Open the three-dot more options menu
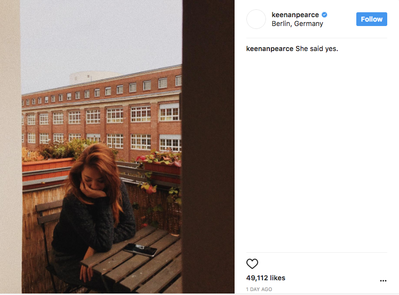This screenshot has height=295, width=399. tap(383, 281)
